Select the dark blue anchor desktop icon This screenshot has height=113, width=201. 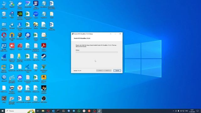36,5
